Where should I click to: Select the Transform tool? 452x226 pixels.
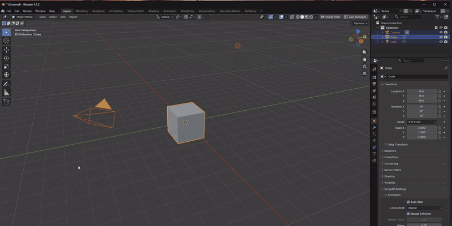[6, 75]
